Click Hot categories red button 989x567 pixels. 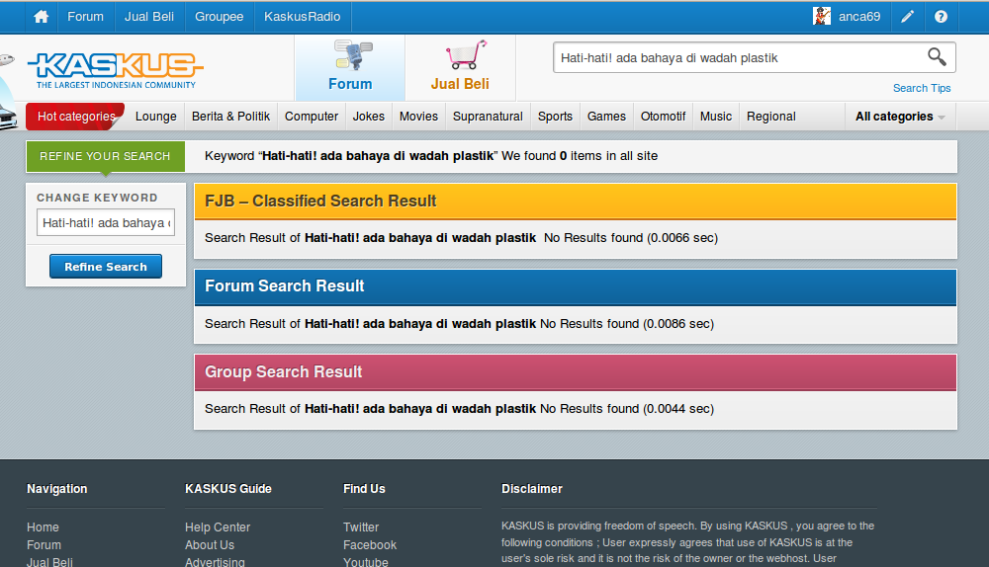(75, 117)
